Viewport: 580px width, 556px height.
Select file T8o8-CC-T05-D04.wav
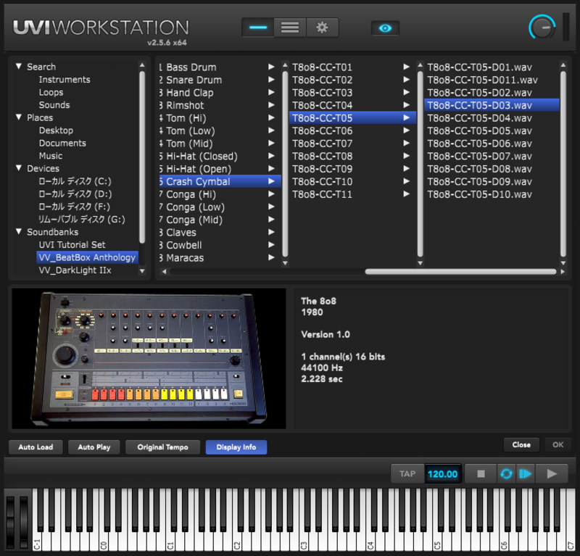(492, 118)
